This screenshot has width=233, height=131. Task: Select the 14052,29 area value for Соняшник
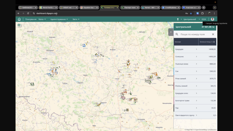[212, 57]
